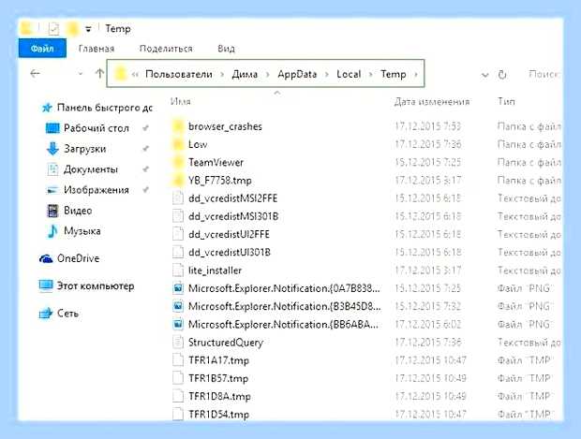Viewport: 581px width, 439px height.
Task: Expand chevron after Local breadcrumb
Action: [370, 74]
